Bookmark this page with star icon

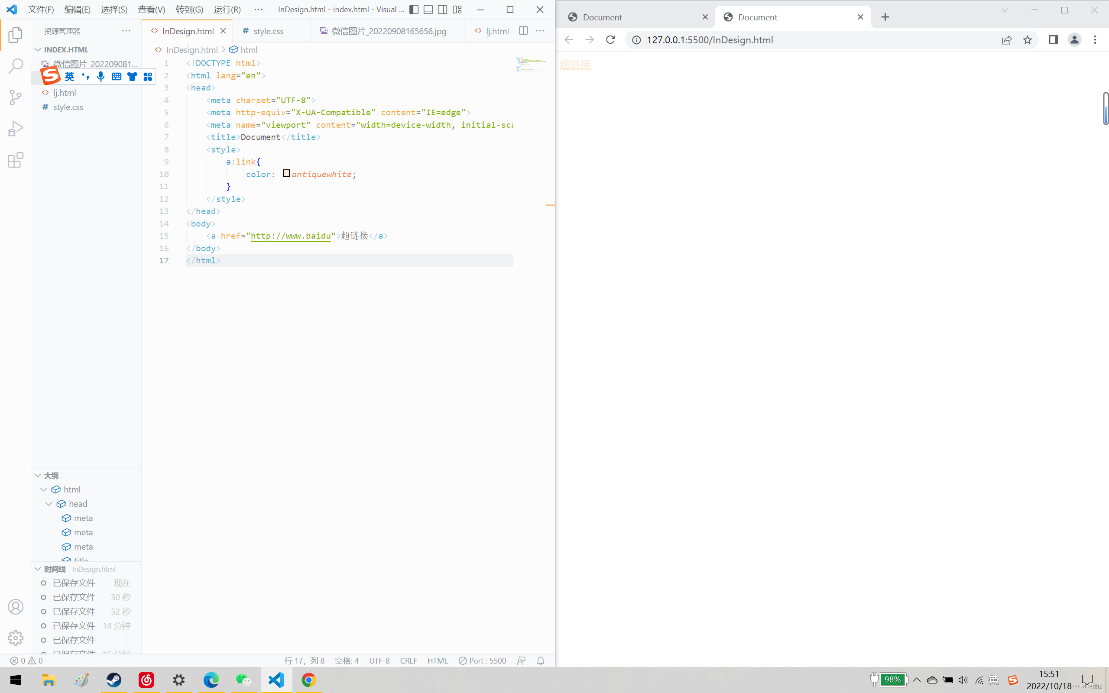(1028, 40)
